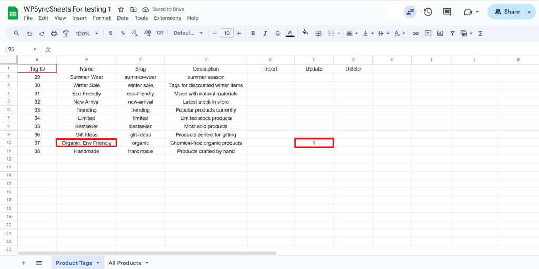Click the redo arrow
539x269 pixels.
click(42, 33)
